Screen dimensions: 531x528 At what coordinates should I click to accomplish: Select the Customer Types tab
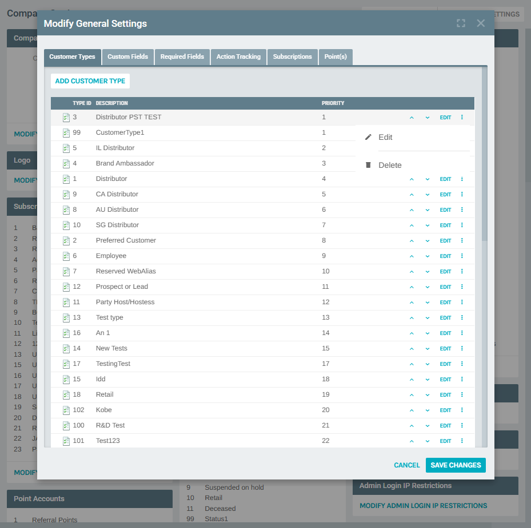point(72,57)
